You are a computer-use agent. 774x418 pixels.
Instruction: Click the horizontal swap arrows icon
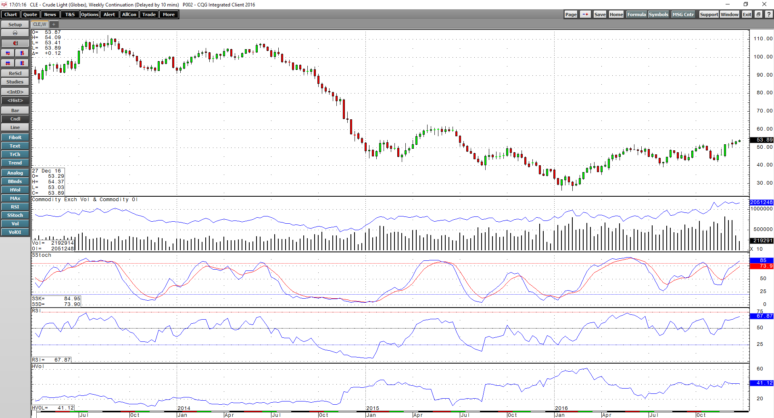click(x=8, y=53)
